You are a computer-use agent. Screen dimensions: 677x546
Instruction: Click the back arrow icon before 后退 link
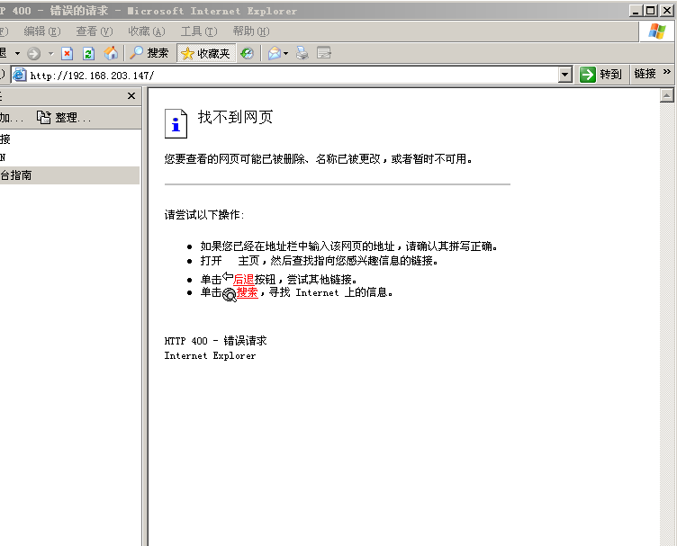point(228,276)
